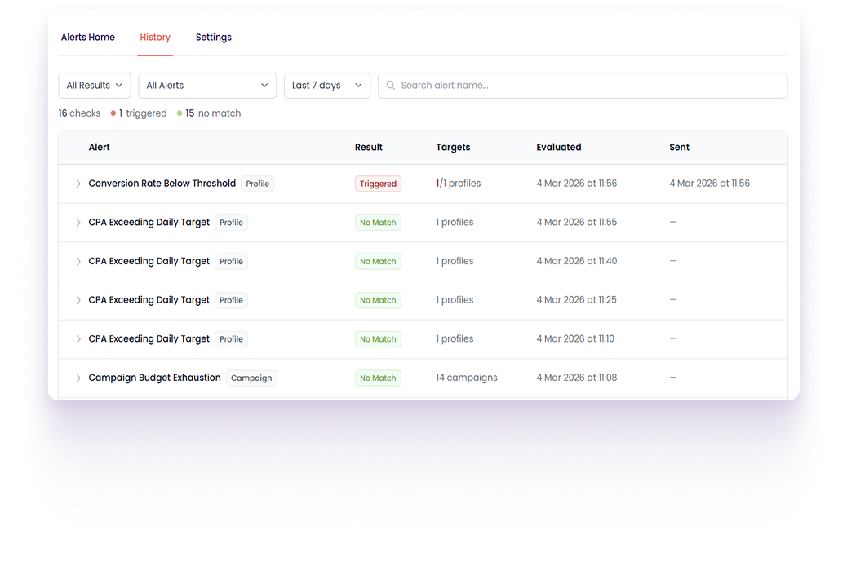The image size is (847, 566).
Task: Expand the CPA row evaluated at 11:55
Action: click(x=78, y=223)
